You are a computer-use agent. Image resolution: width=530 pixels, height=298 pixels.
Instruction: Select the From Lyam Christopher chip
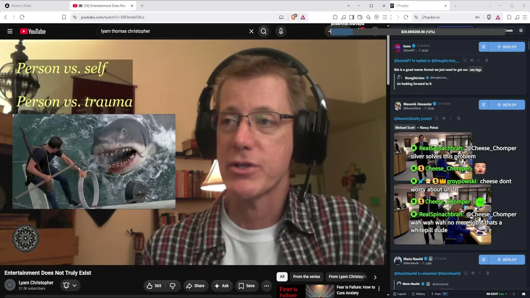click(x=348, y=276)
